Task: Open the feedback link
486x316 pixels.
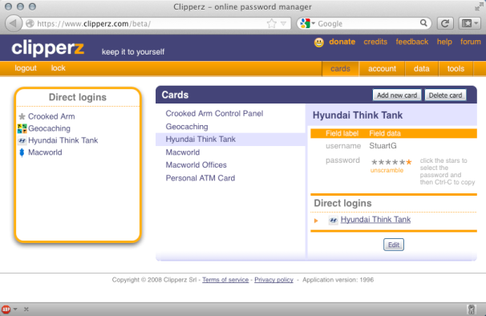Action: [412, 42]
